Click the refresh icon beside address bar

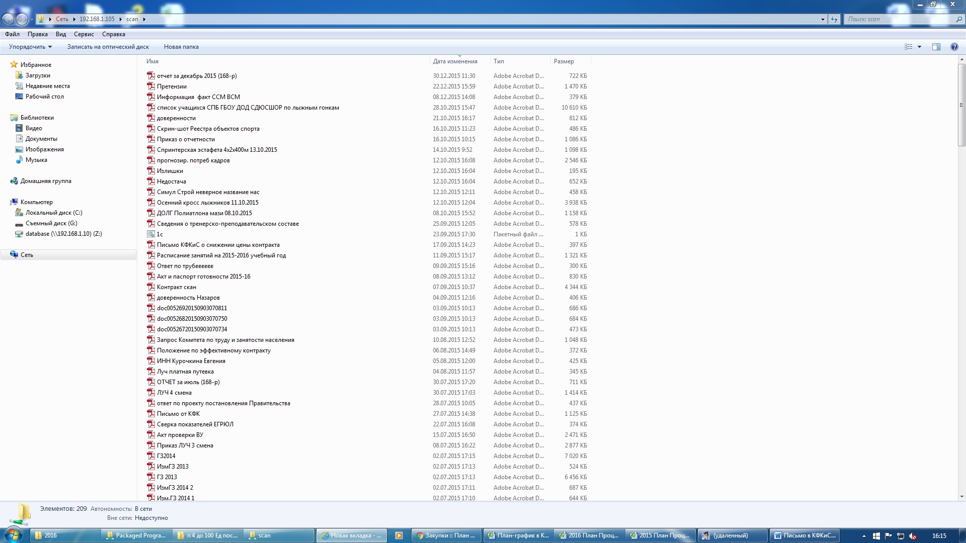pyautogui.click(x=834, y=19)
